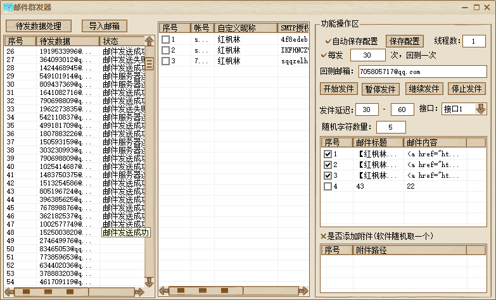Click the 线程数 thread count field
This screenshot has width=496, height=300.
(x=474, y=41)
